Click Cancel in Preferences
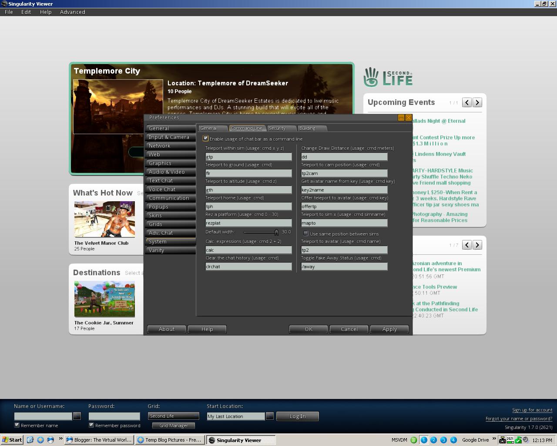Screen dimensions: 557x446 349,329
